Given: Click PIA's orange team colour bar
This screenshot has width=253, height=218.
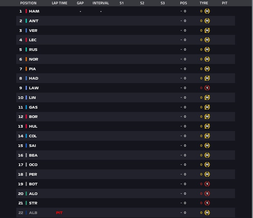Looking at the screenshot, I should [x=26, y=69].
